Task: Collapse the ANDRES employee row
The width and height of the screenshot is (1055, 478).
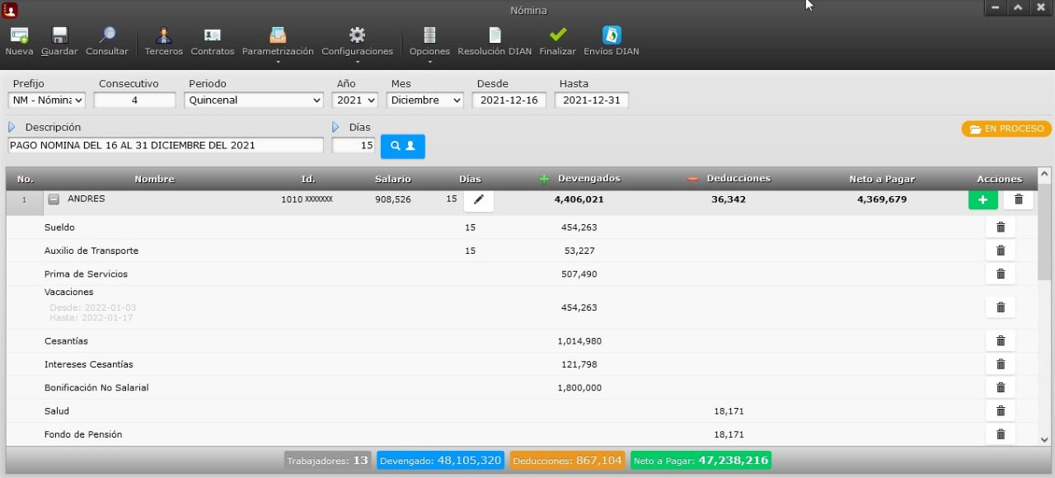Action: click(x=54, y=199)
